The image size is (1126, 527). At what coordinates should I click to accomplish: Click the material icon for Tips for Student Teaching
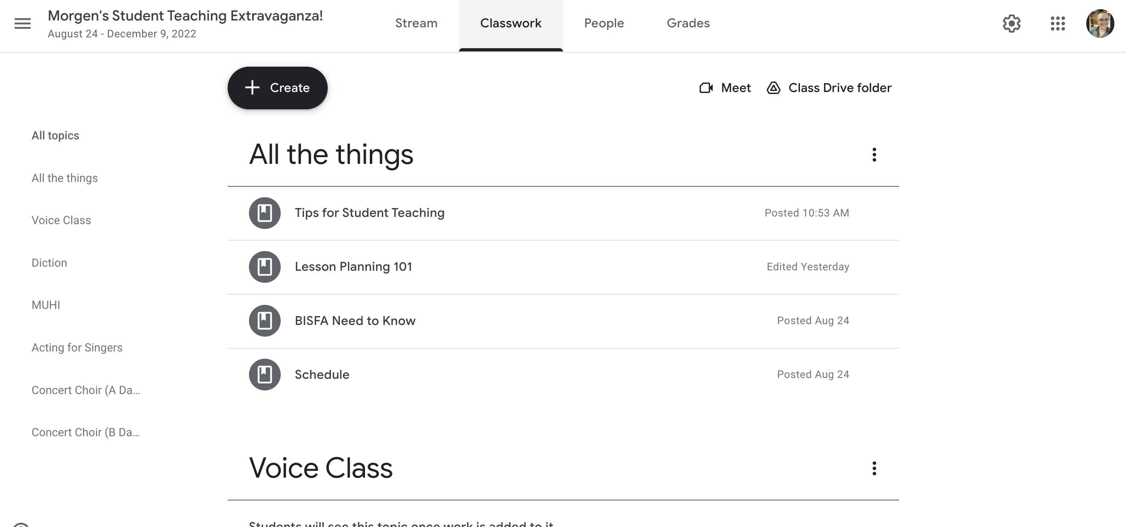[265, 213]
